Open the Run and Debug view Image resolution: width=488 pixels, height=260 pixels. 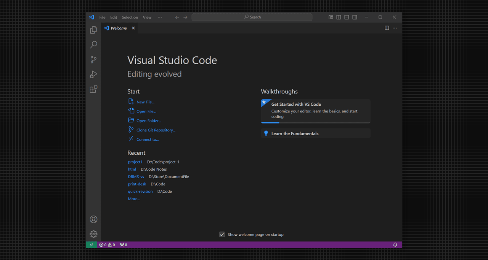93,75
